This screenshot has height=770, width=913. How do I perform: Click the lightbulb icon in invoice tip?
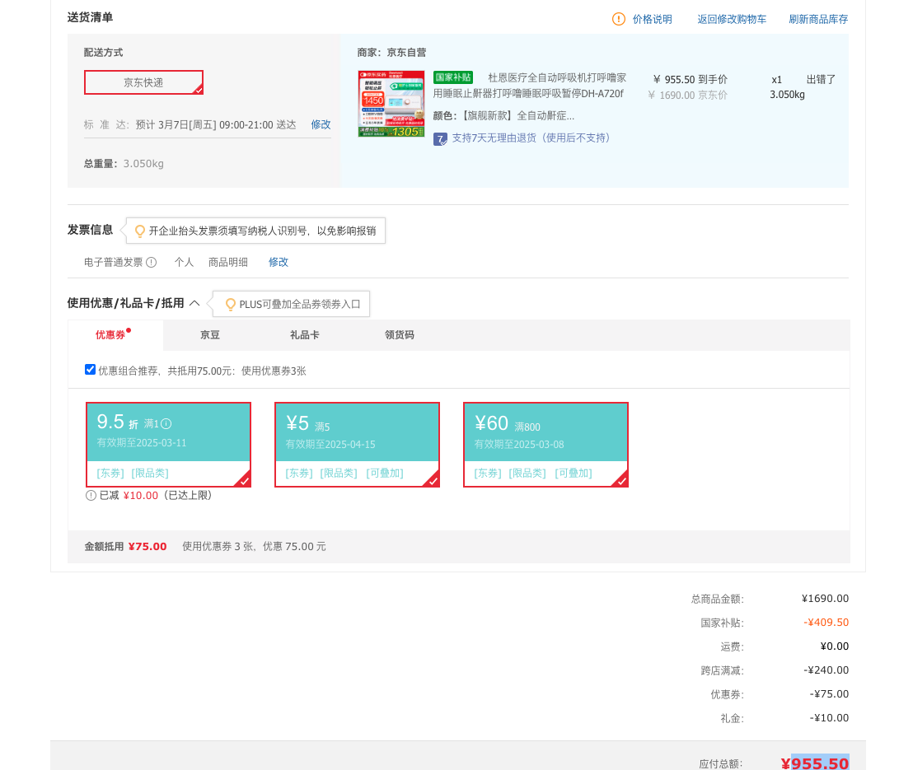pyautogui.click(x=140, y=231)
